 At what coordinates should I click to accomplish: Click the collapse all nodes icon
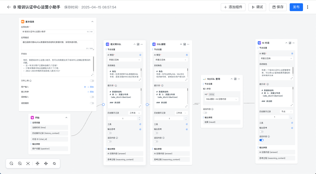[x=37, y=163]
